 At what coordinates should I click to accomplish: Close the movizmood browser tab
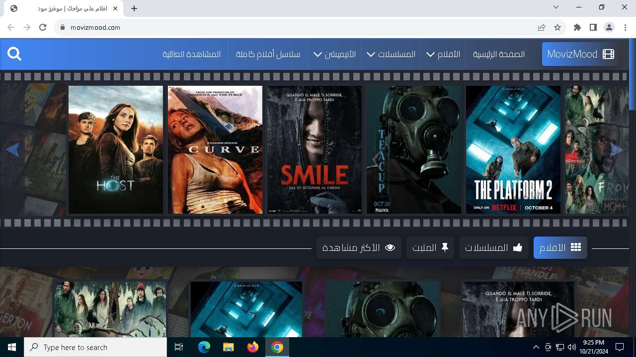coord(116,8)
